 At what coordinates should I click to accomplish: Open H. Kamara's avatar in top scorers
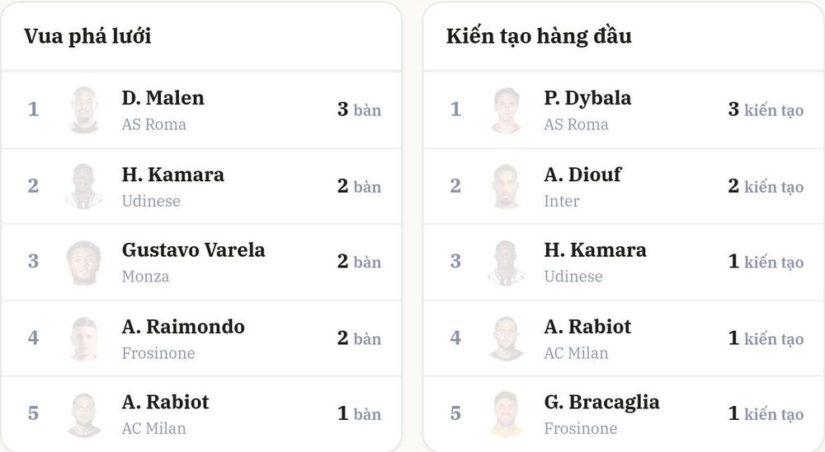84,186
